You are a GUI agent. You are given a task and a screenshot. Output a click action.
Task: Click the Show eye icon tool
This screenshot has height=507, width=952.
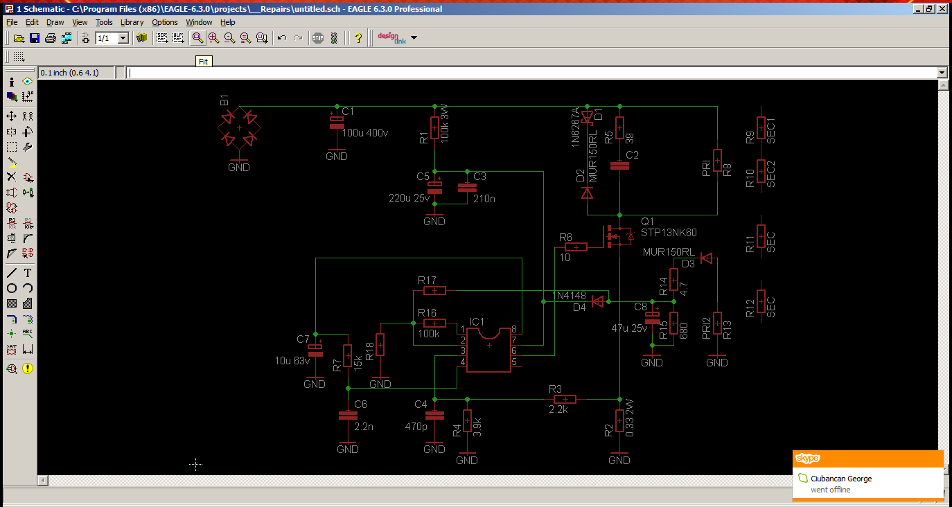click(x=28, y=82)
